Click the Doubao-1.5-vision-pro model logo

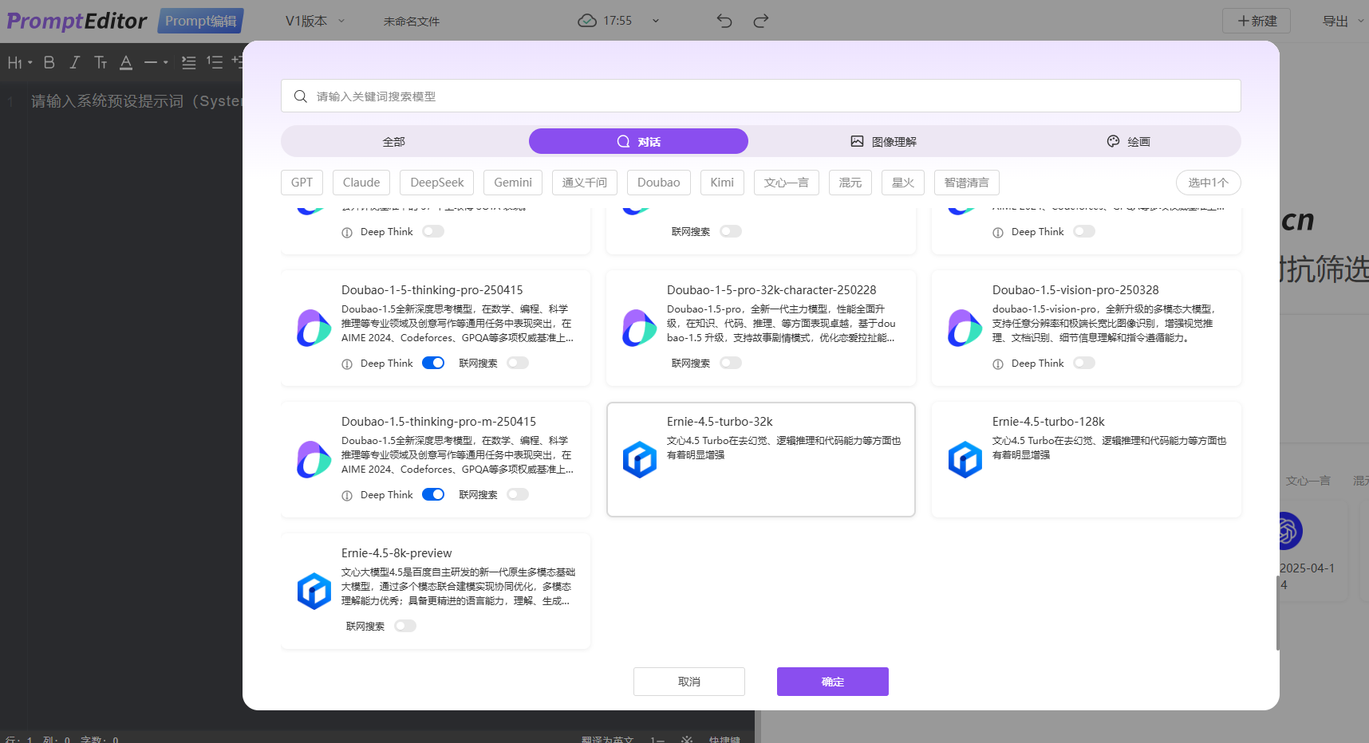pos(965,328)
